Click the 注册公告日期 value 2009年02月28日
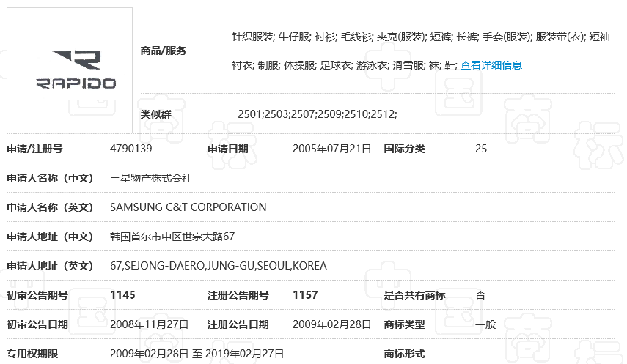This screenshot has height=364, width=627. pos(331,324)
